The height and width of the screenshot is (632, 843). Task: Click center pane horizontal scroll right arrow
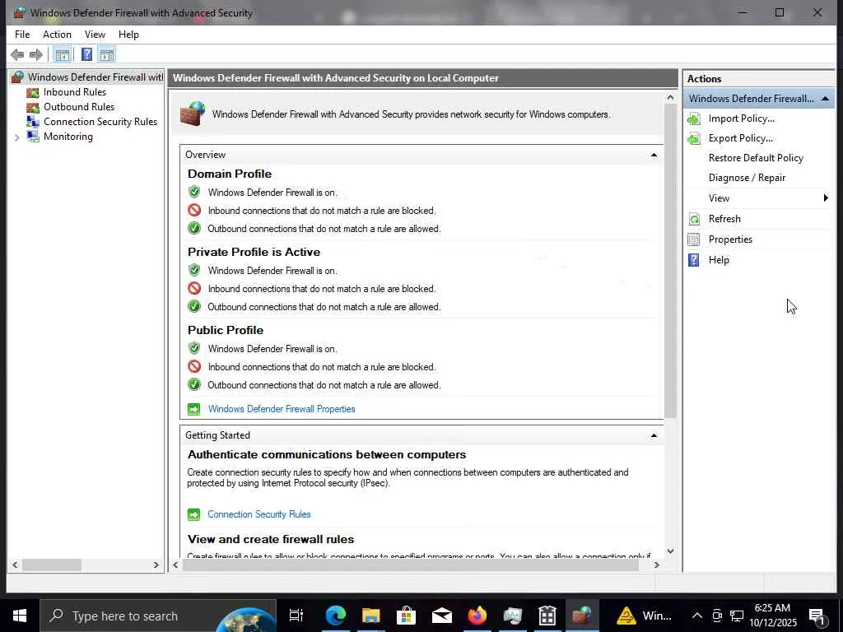pyautogui.click(x=656, y=565)
